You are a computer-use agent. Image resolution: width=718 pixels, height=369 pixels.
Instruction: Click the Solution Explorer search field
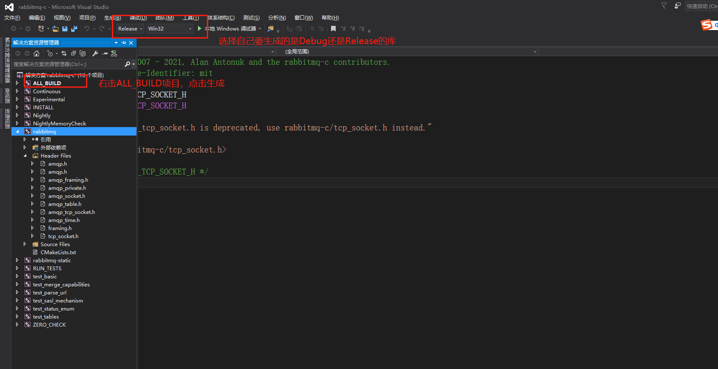pos(68,64)
